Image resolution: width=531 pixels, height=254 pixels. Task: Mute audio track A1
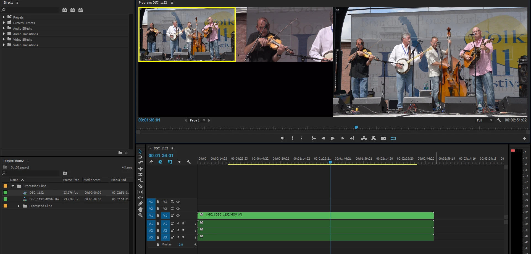tap(178, 224)
